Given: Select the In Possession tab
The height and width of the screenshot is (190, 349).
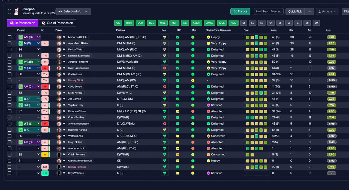Looking at the screenshot, I should point(23,23).
